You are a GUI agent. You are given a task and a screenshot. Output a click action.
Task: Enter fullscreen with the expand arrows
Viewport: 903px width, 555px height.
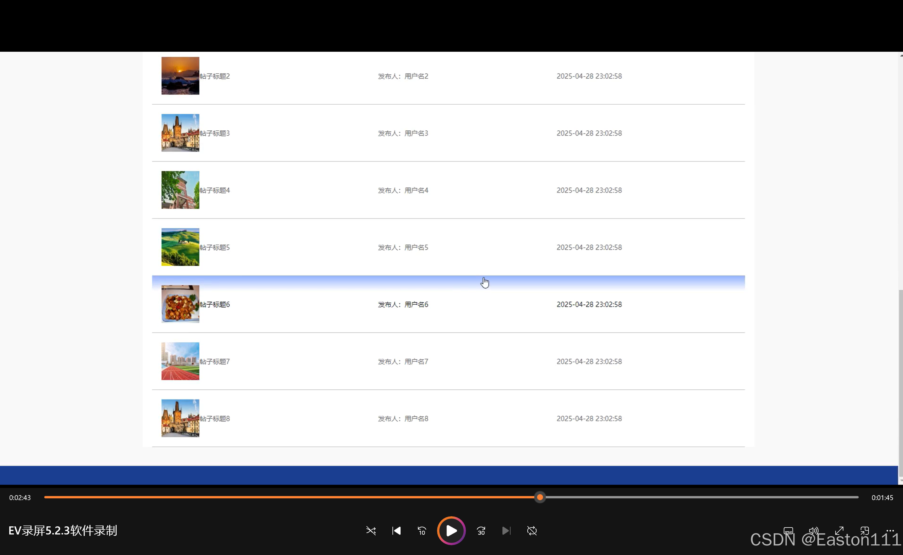(x=839, y=530)
